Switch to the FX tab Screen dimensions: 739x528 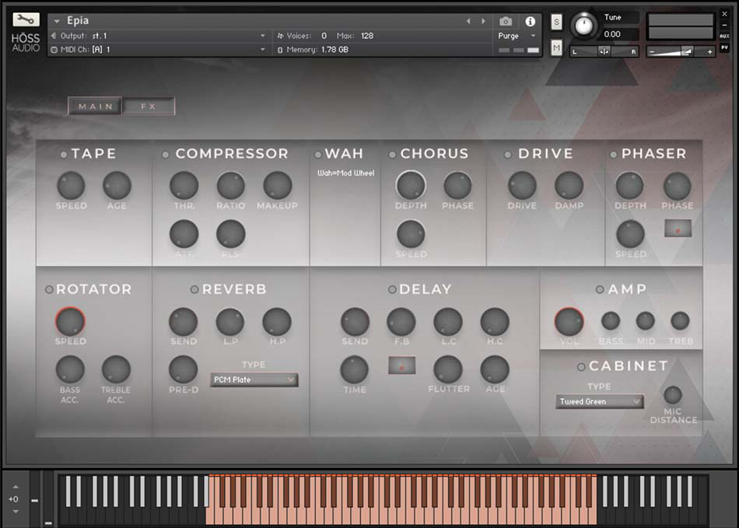(148, 107)
